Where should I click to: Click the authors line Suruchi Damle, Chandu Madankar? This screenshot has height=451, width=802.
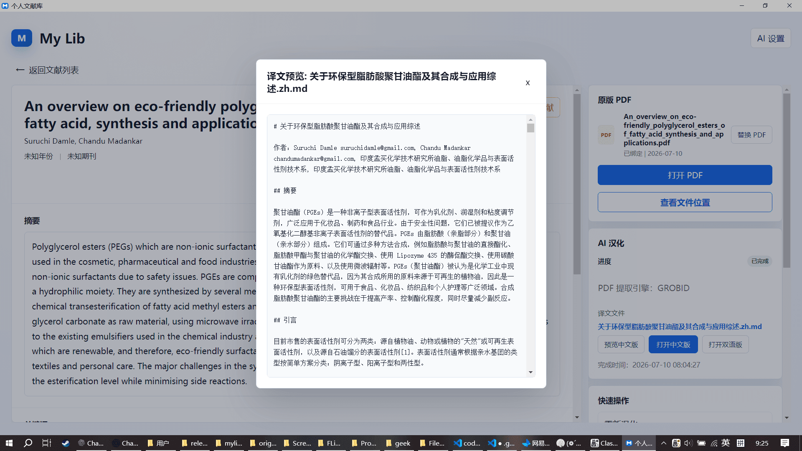coord(83,141)
